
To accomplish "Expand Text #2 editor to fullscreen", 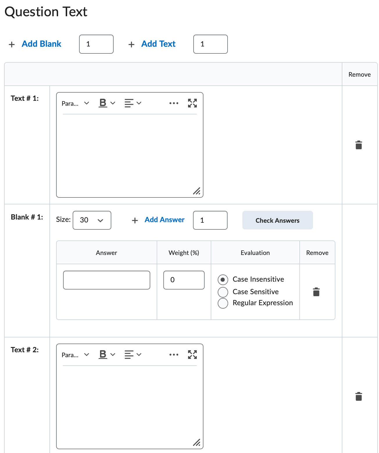I will coord(192,355).
